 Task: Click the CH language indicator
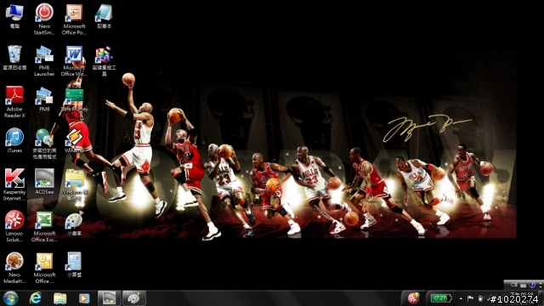513,285
